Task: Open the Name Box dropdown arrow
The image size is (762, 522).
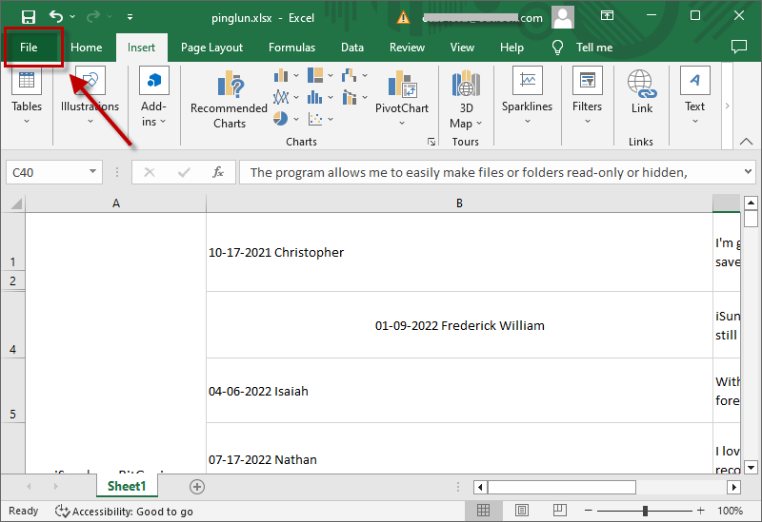Action: (x=92, y=171)
